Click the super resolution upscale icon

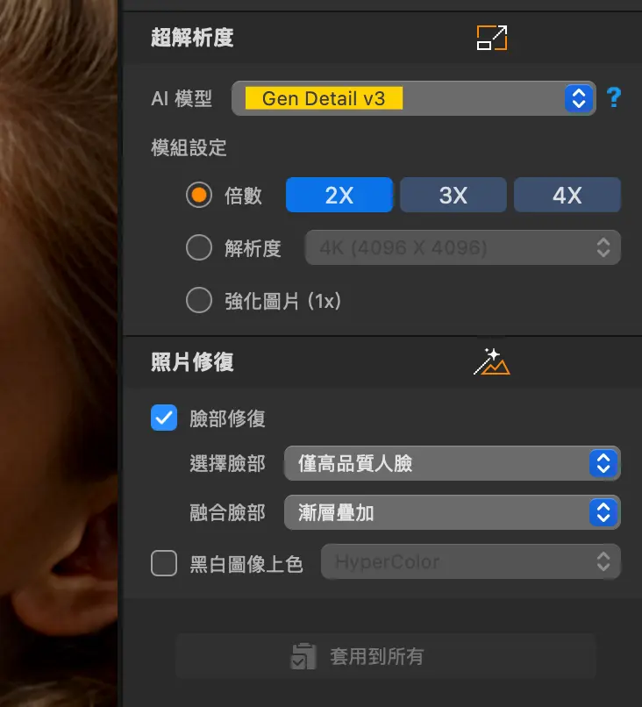click(492, 38)
